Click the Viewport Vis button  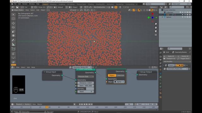tap(170, 59)
